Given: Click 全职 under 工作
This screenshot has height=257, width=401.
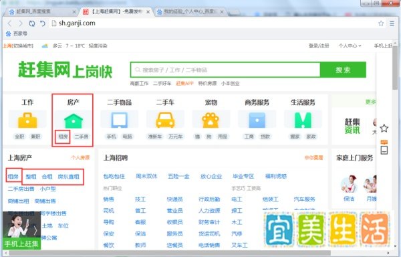Looking at the screenshot, I should [x=19, y=137].
